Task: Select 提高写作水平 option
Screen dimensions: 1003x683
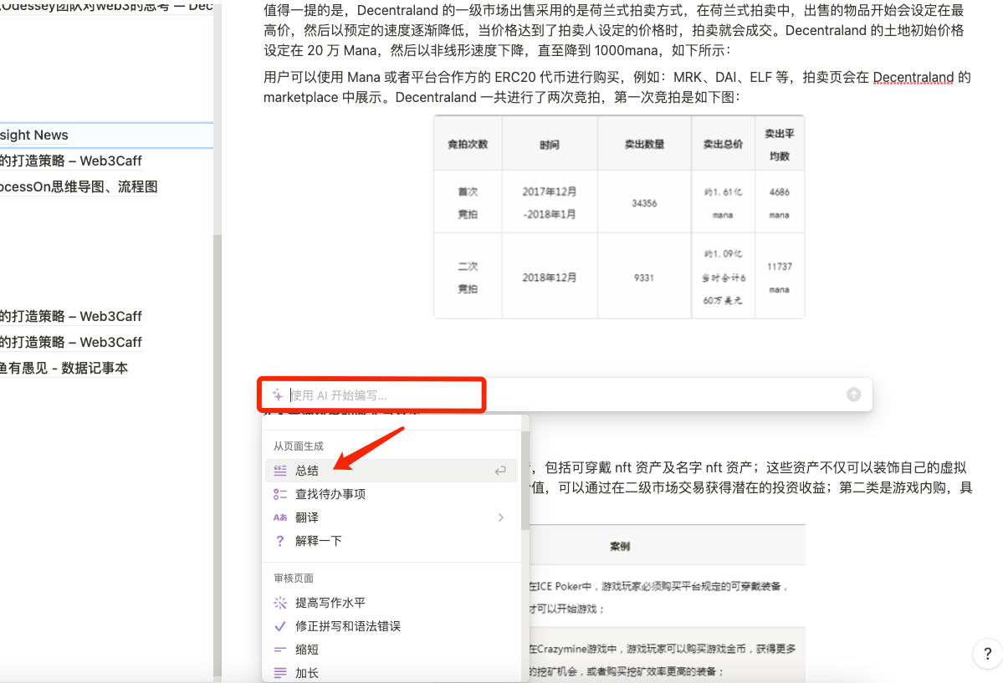Action: 391,603
